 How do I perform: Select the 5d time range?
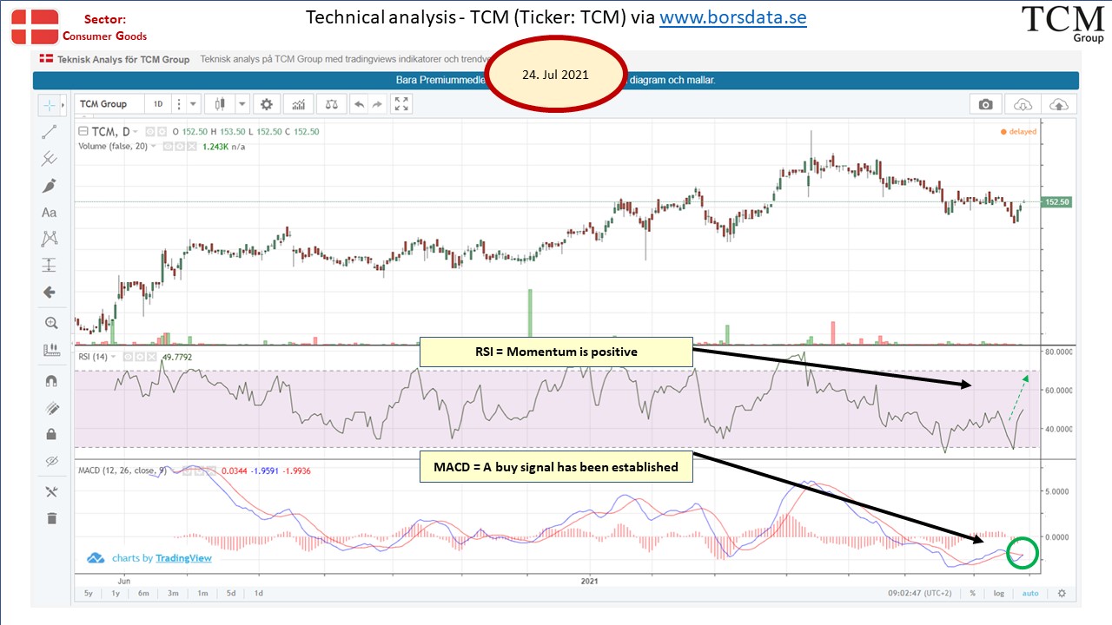click(x=230, y=593)
